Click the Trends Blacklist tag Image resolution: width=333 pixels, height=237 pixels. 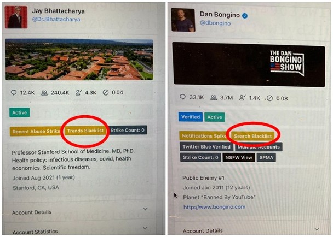tap(85, 131)
